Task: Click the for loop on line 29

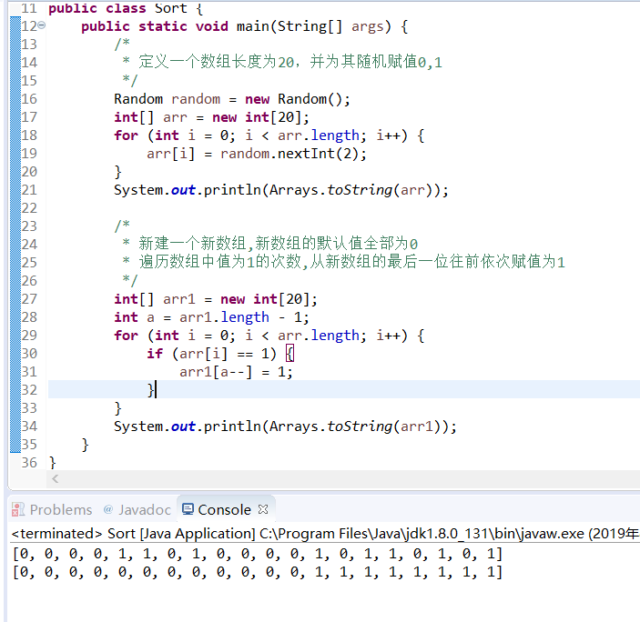Action: tap(269, 336)
